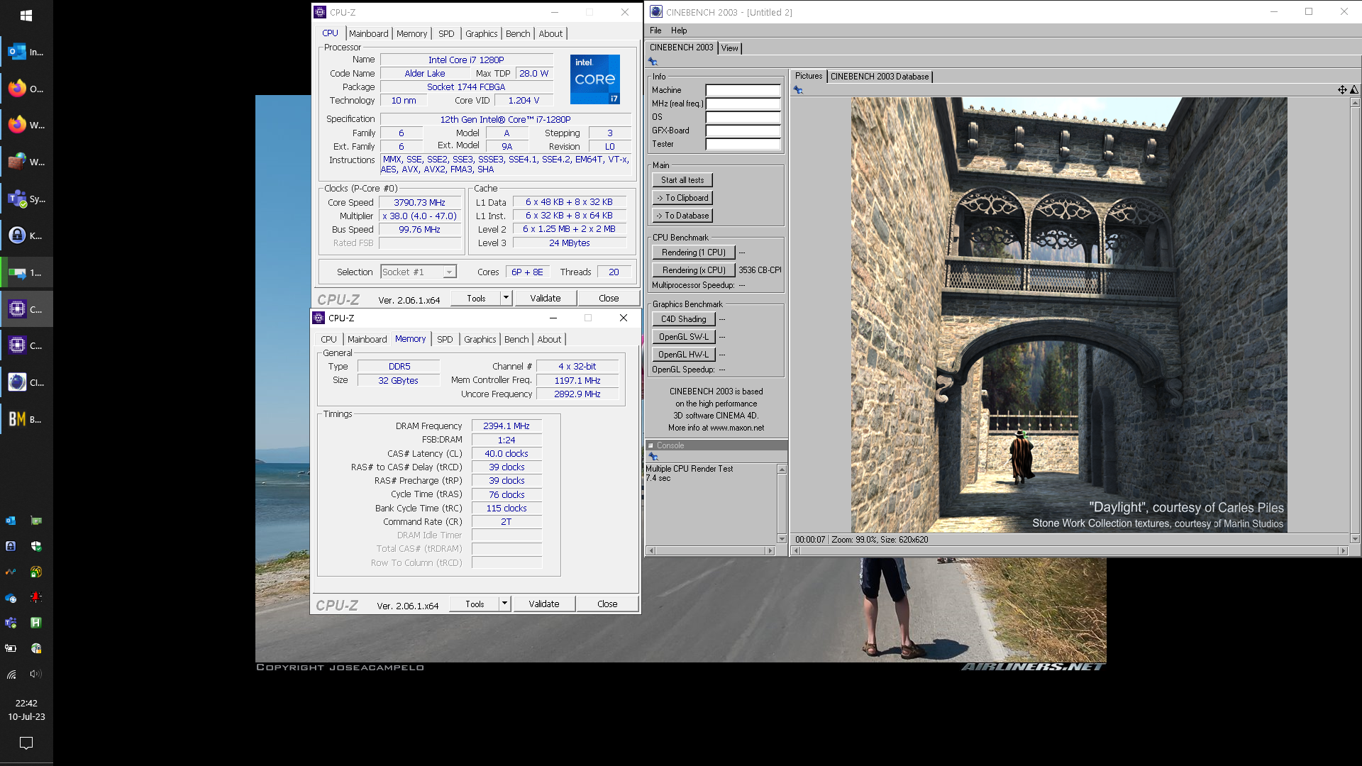
Task: Run OpenGL HW-L benchmark
Action: [683, 355]
